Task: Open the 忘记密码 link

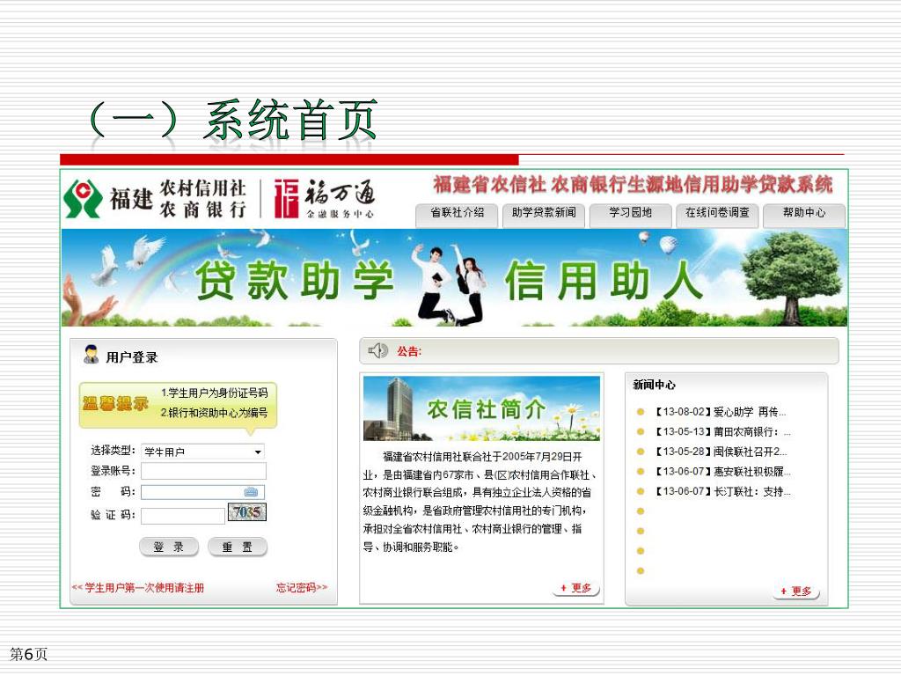Action: click(x=302, y=587)
